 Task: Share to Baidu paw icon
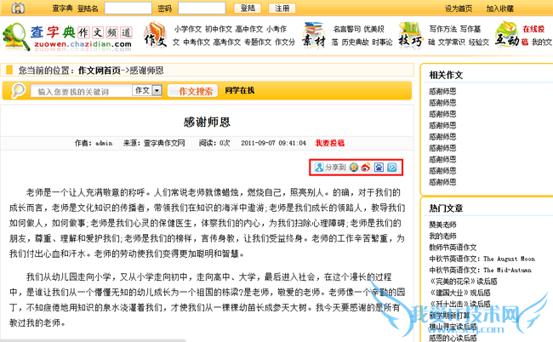click(x=379, y=167)
